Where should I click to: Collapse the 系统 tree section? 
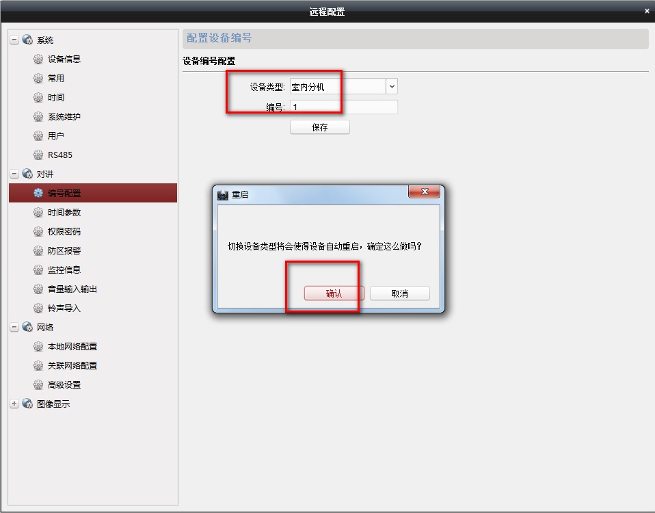[14, 40]
